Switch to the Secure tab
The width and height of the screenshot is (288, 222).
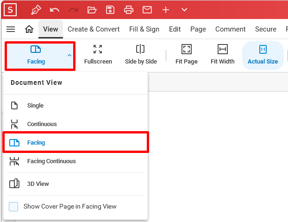click(266, 29)
